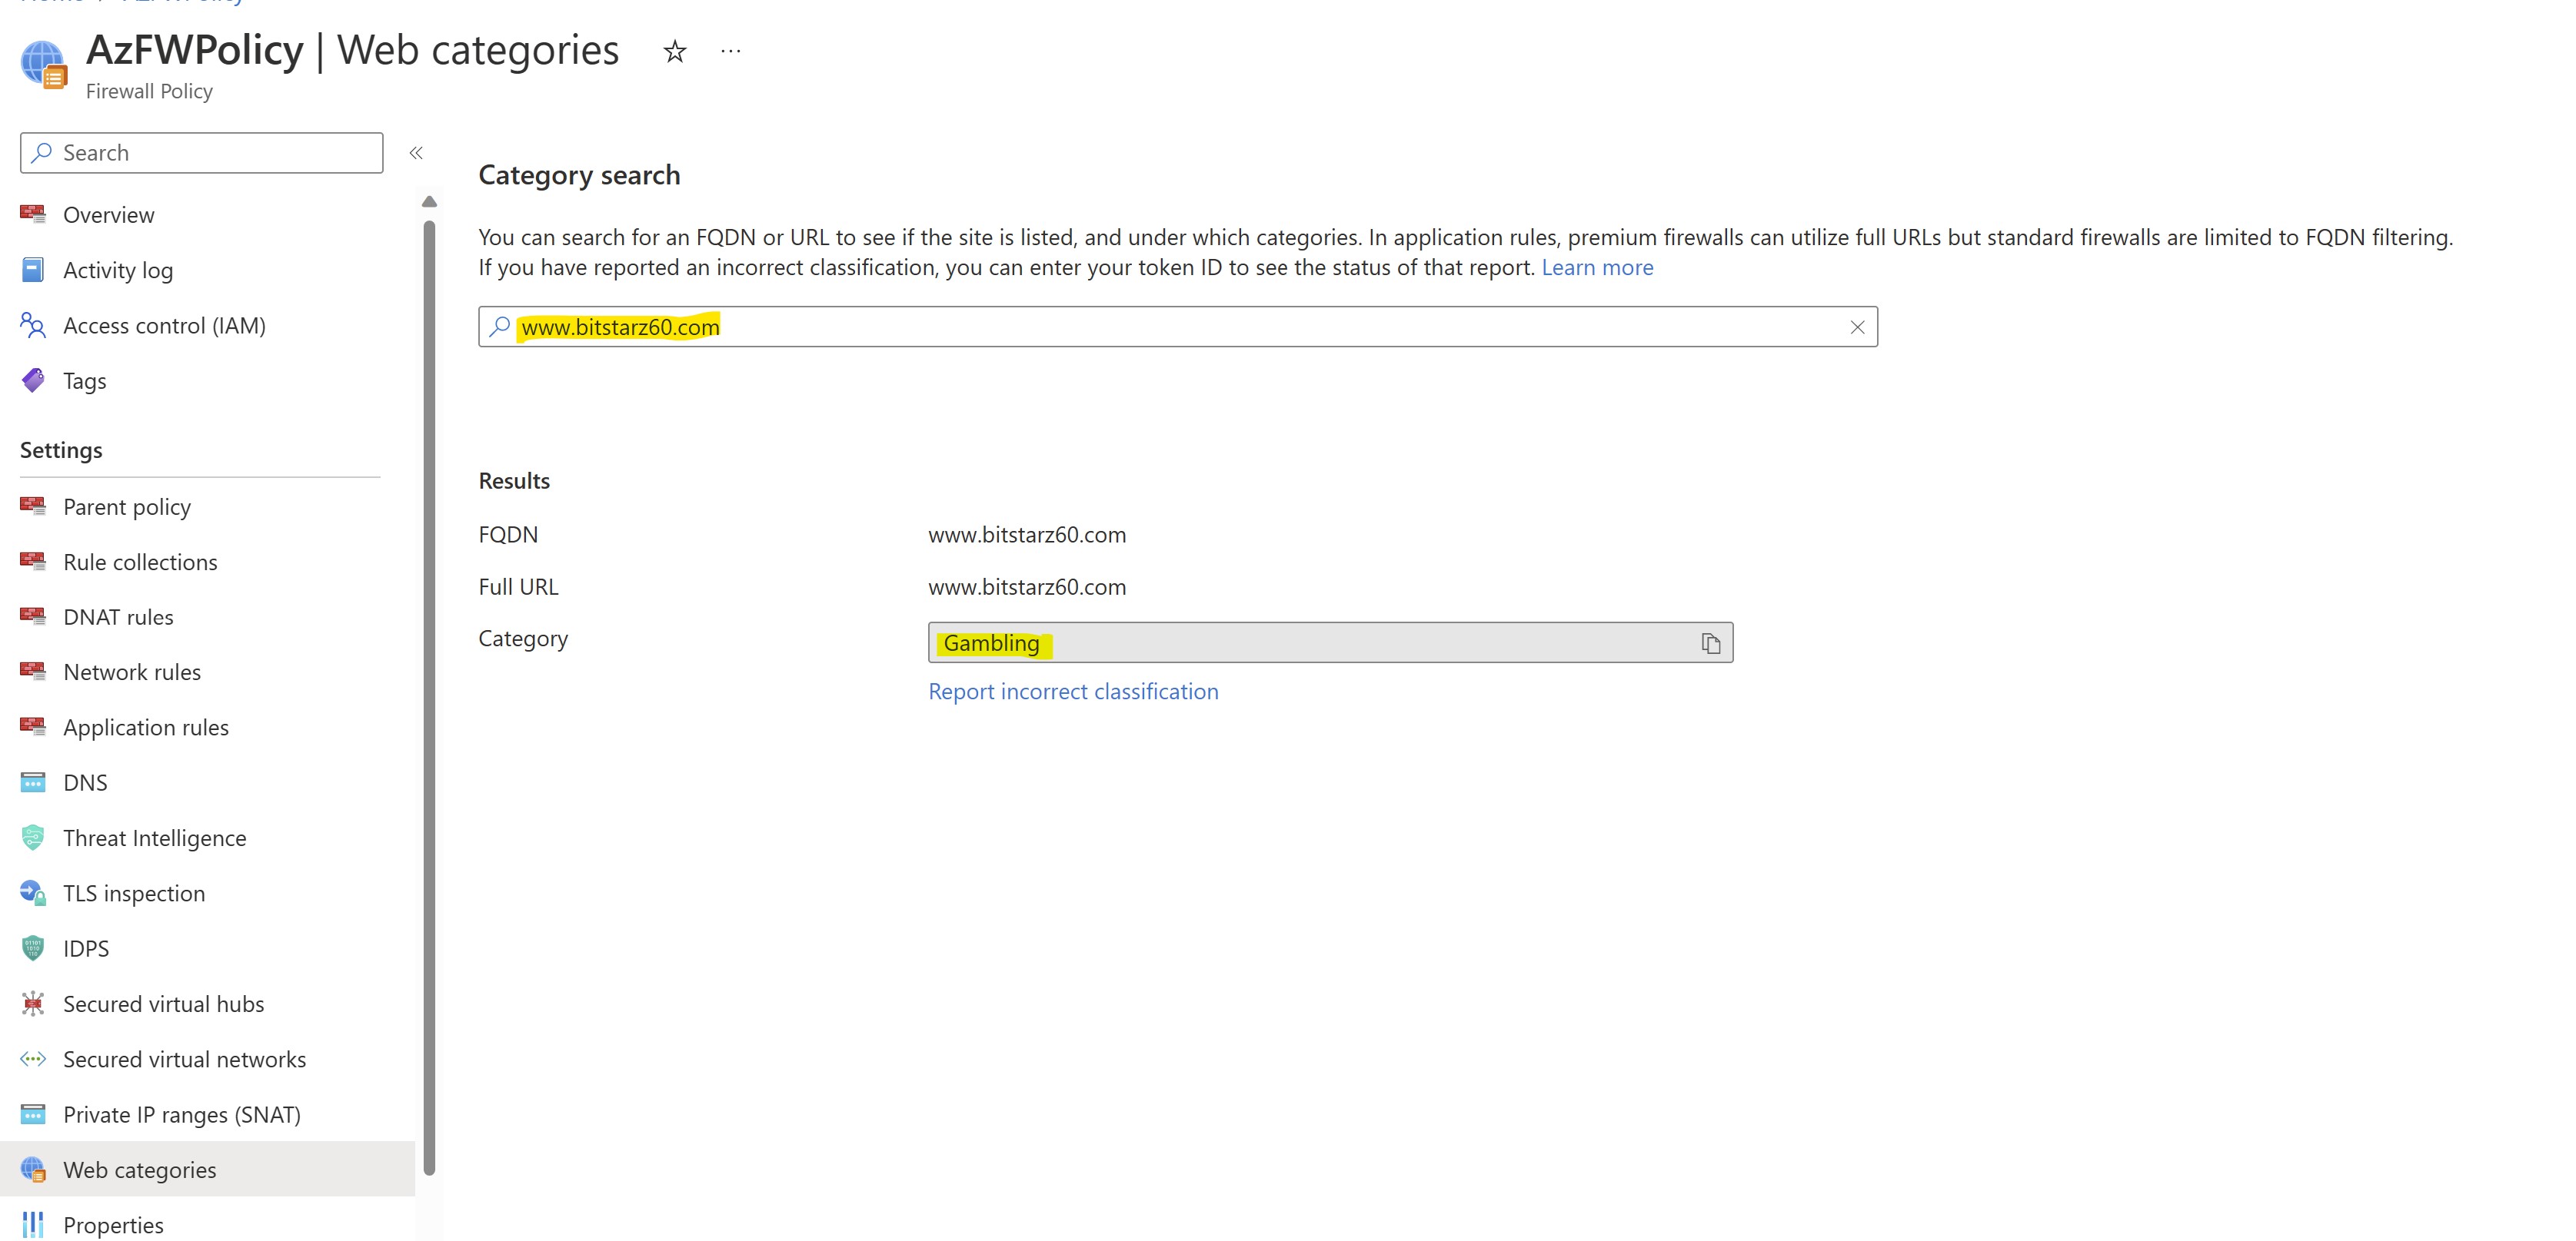Click the TLS inspection icon
The width and height of the screenshot is (2576, 1241).
[33, 892]
